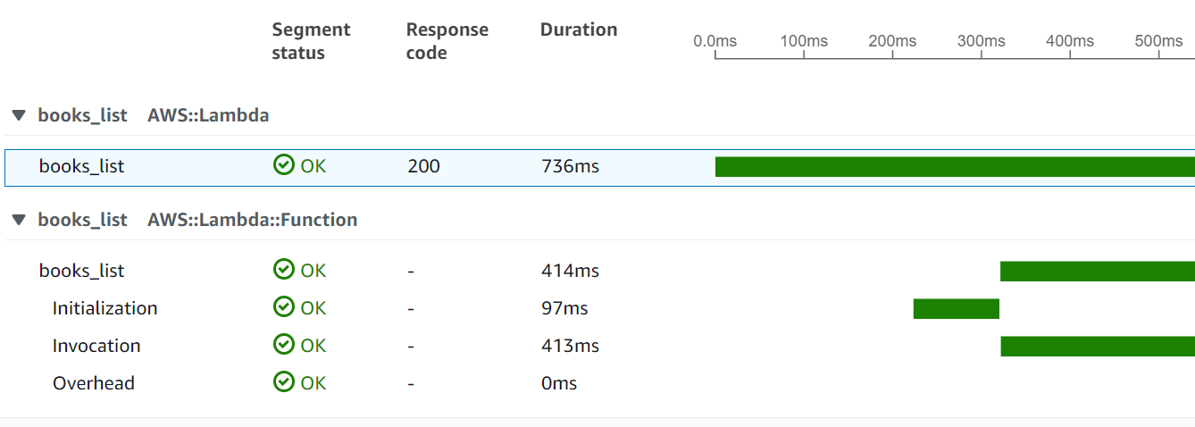
Task: Select the 736ms books_list segment row
Action: [81, 167]
